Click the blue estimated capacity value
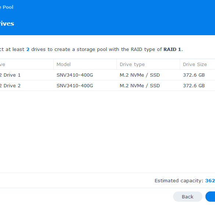This screenshot has height=205, width=215. tap(210, 181)
